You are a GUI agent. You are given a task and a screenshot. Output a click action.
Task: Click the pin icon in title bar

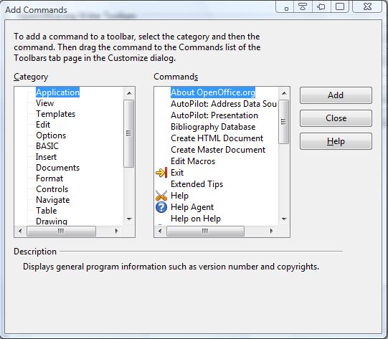point(321,6)
